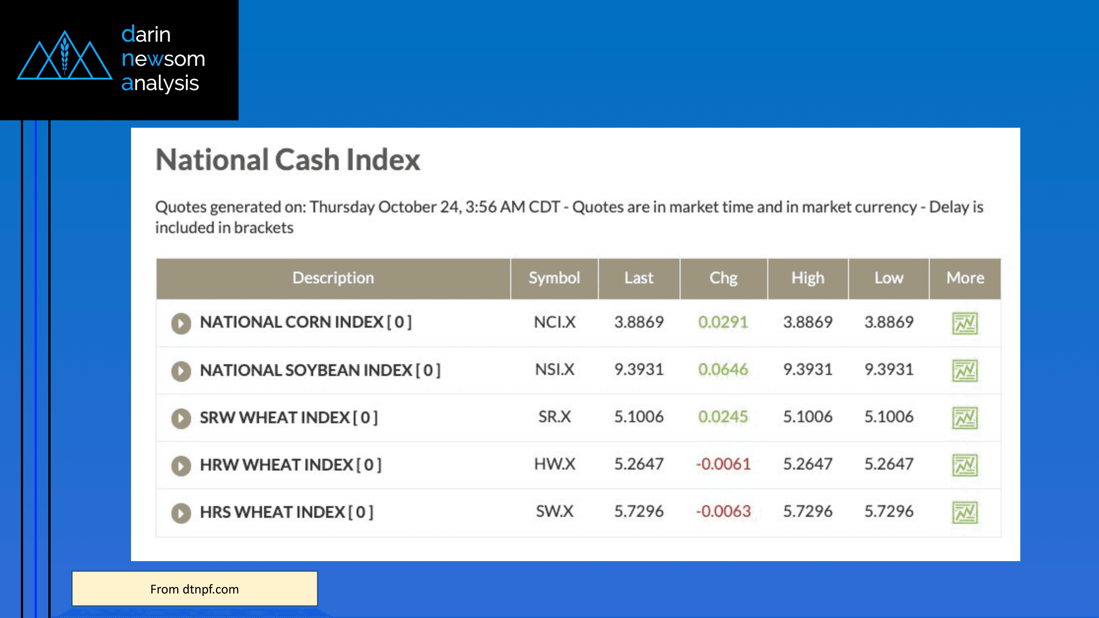The height and width of the screenshot is (618, 1099).
Task: Click the Last column header
Action: pyautogui.click(x=639, y=278)
